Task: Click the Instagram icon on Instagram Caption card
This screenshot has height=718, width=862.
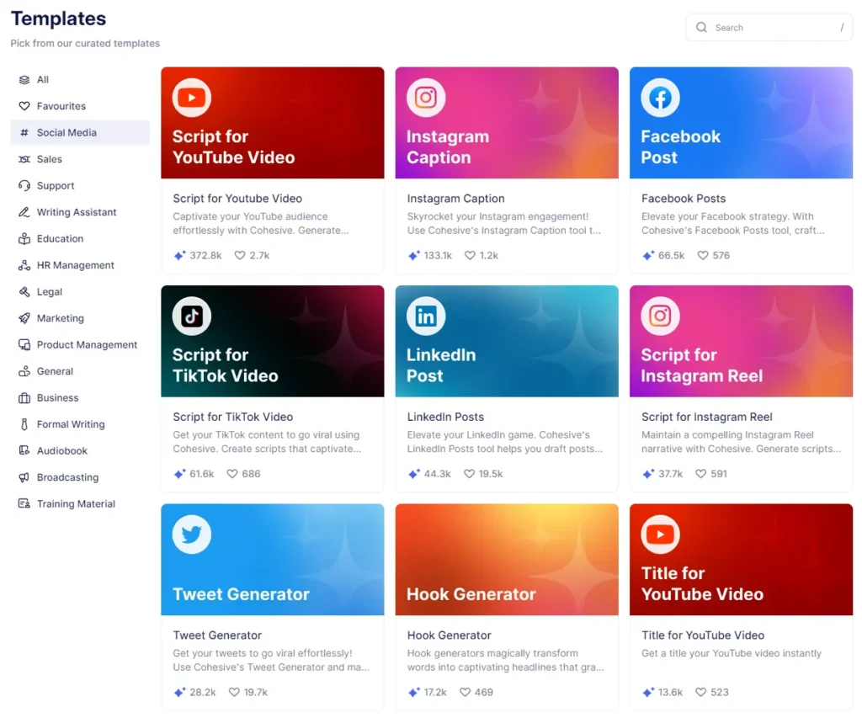Action: (x=425, y=97)
